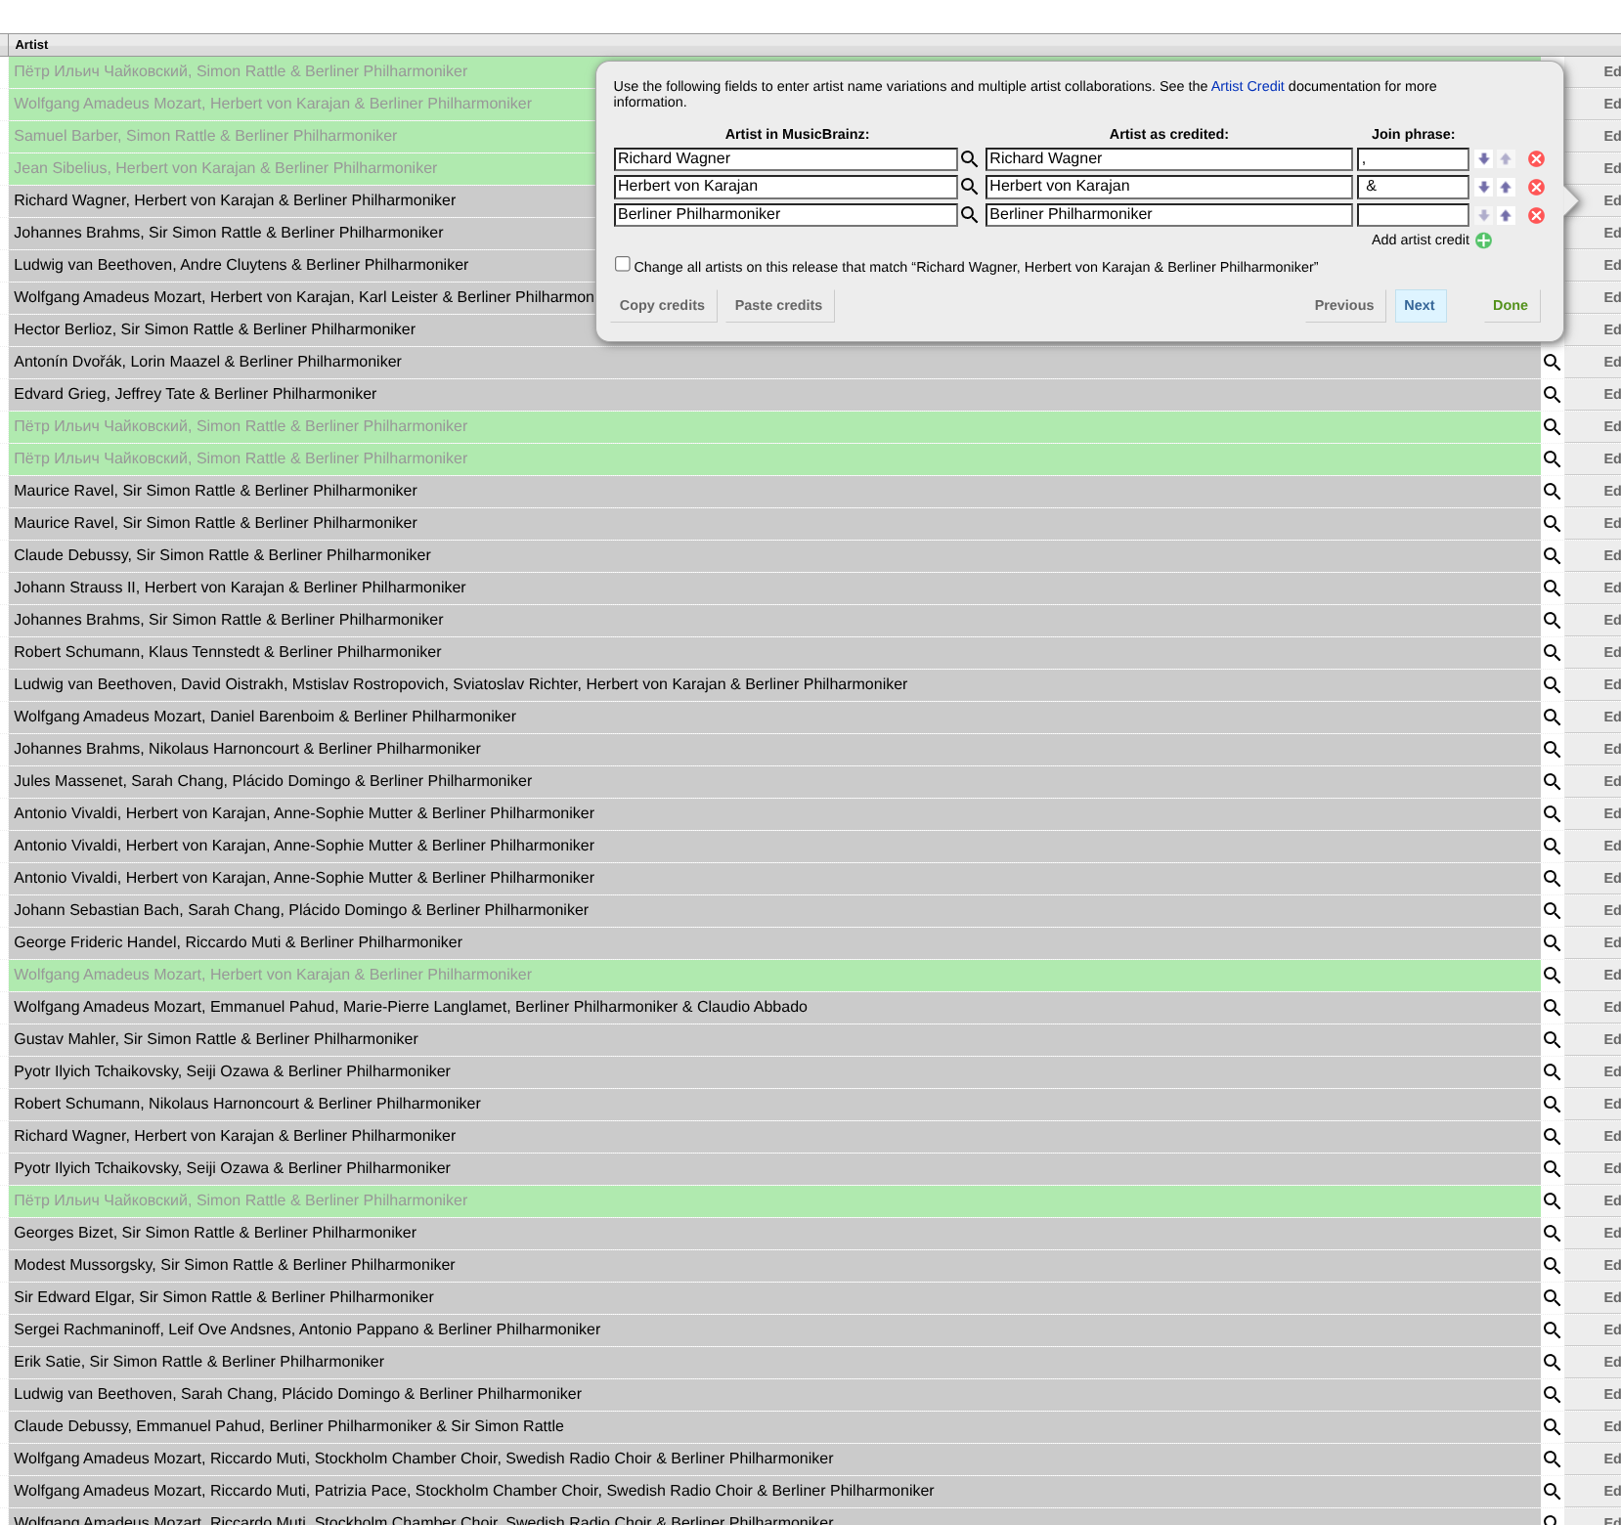Go to the Previous artist credit
The image size is (1621, 1525).
[1343, 305]
